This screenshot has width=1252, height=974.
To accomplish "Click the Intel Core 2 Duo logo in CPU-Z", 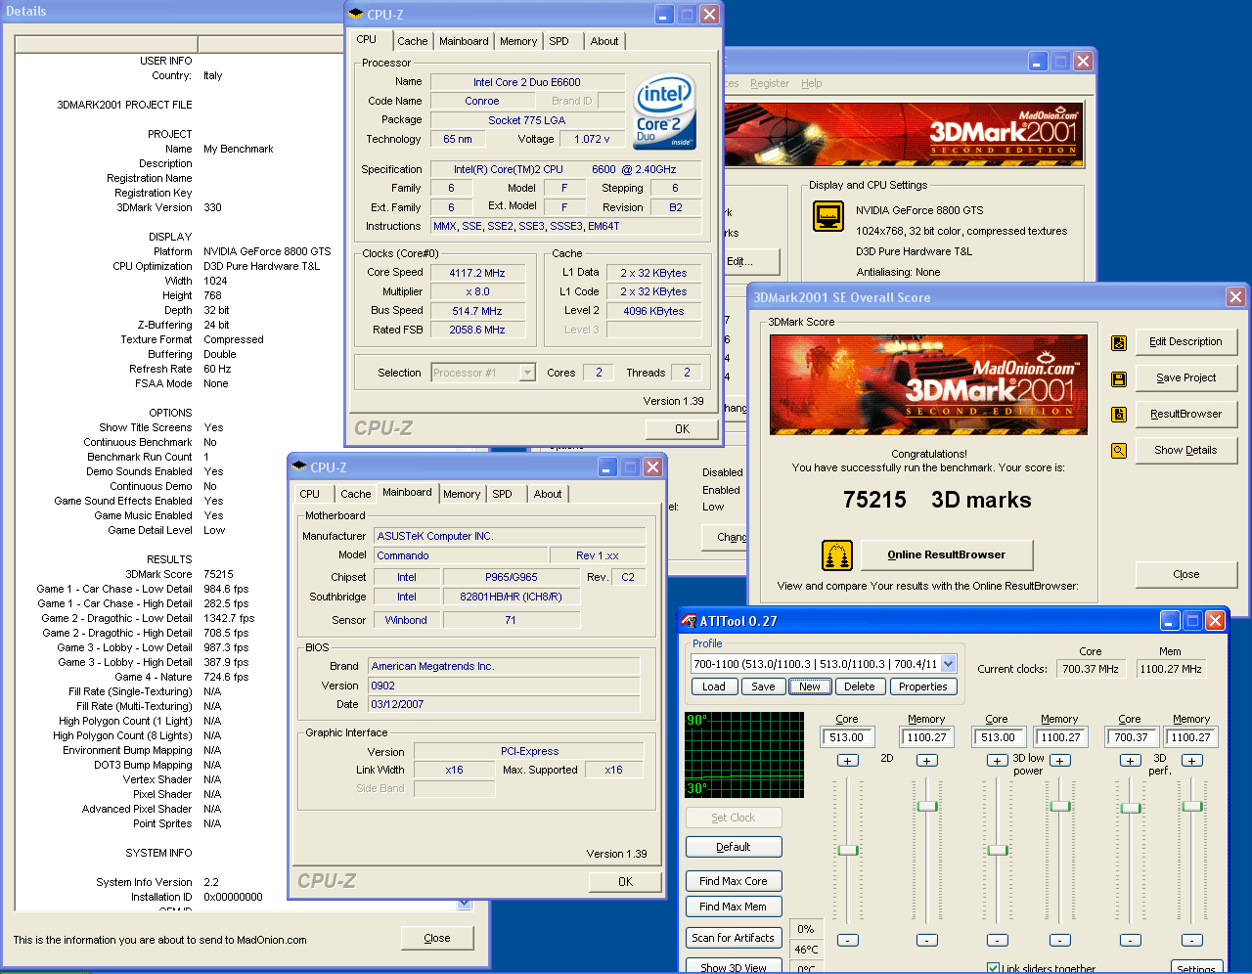I will tap(665, 111).
